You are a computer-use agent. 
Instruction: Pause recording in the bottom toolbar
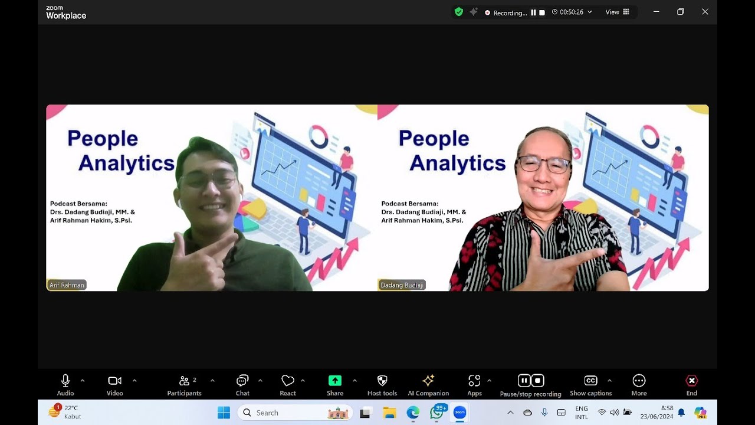coord(524,381)
